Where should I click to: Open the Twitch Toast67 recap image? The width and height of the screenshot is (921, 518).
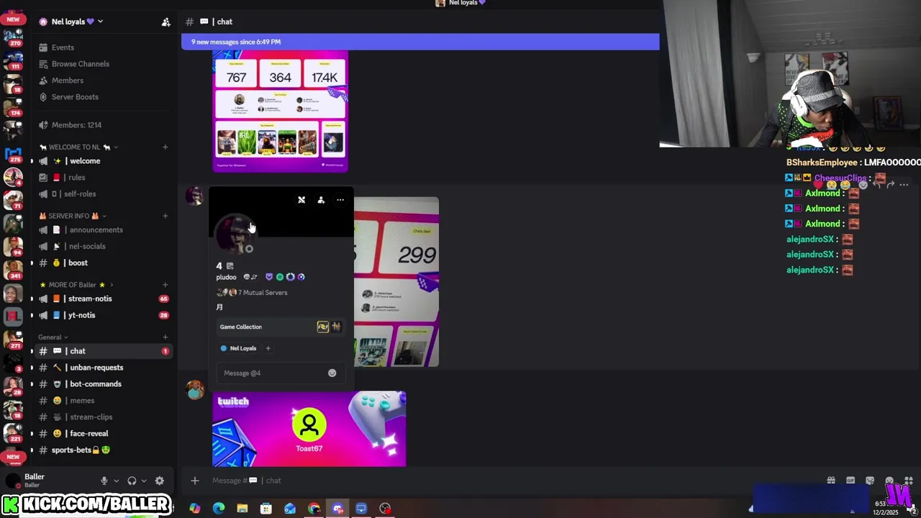(309, 429)
